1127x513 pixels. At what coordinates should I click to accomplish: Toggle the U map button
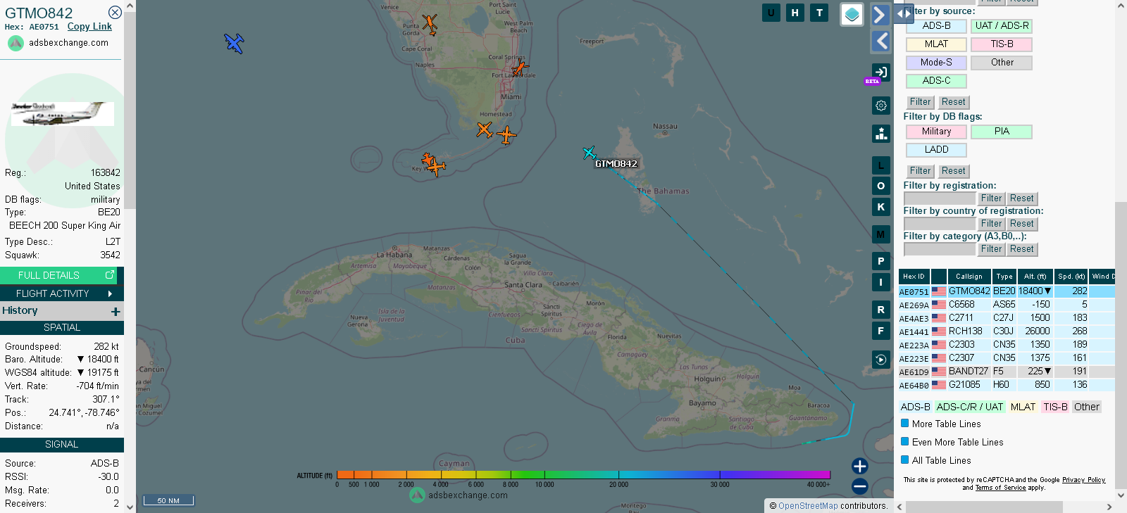(771, 13)
